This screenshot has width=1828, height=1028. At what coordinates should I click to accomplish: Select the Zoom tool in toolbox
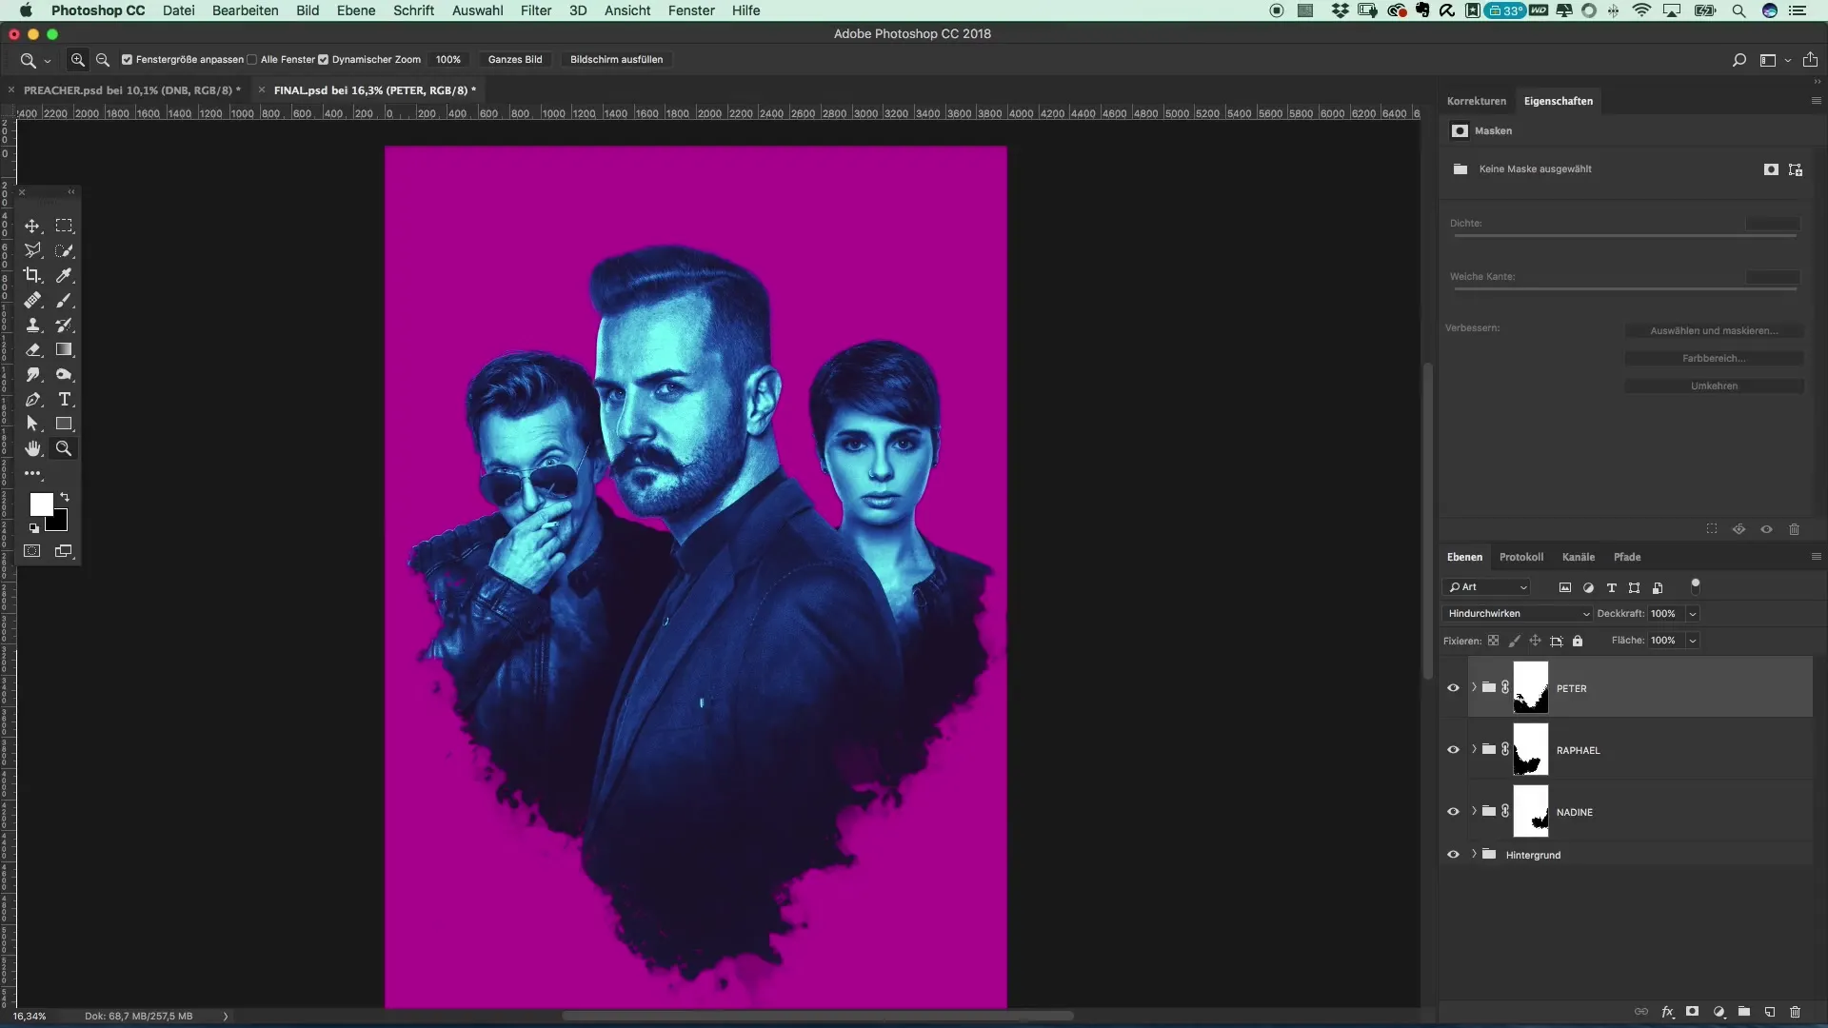(x=64, y=448)
